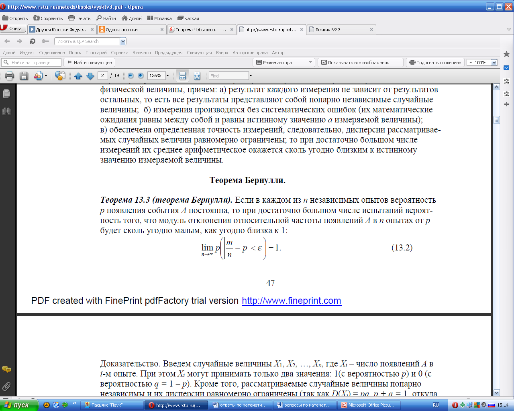Image resolution: width=514 pixels, height=411 pixels.
Task: Navigate forward with the forward arrow
Action: (x=19, y=41)
